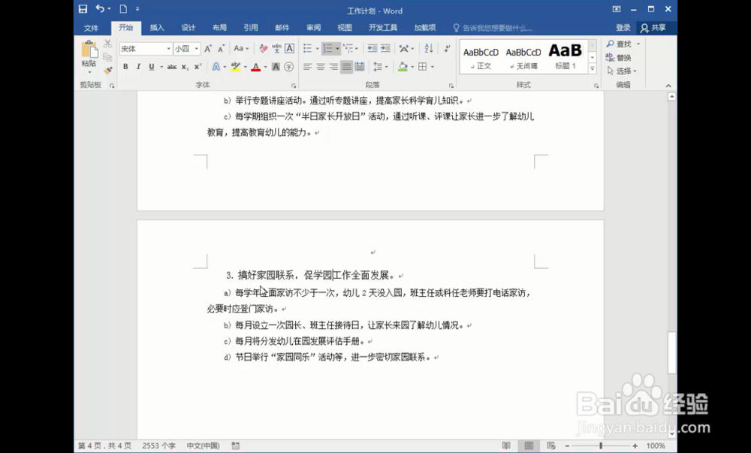Switch to the 插入 ribbon tab

pyautogui.click(x=158, y=27)
